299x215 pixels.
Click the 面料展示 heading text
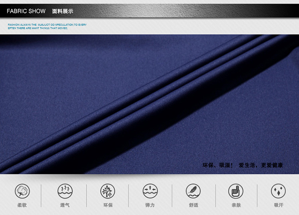point(63,11)
